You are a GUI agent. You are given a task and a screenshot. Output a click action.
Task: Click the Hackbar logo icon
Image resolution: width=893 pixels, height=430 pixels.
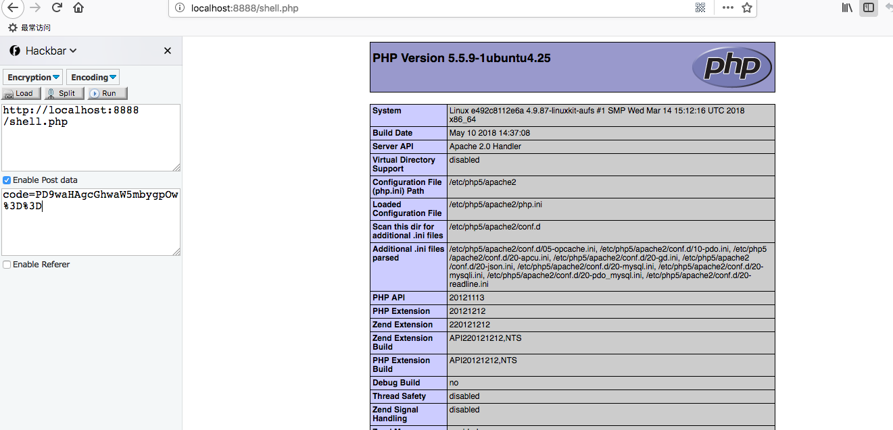point(15,51)
